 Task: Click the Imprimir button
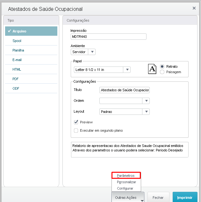pos(185,197)
